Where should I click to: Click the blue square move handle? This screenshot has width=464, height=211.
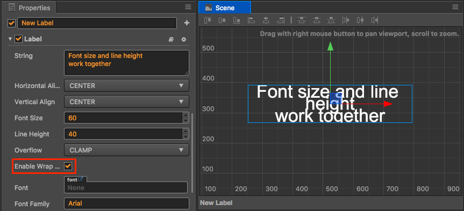(x=335, y=98)
